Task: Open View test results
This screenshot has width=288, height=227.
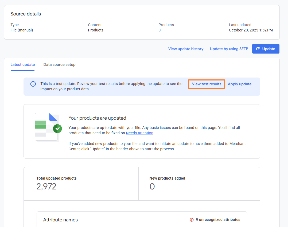Action: (x=207, y=84)
